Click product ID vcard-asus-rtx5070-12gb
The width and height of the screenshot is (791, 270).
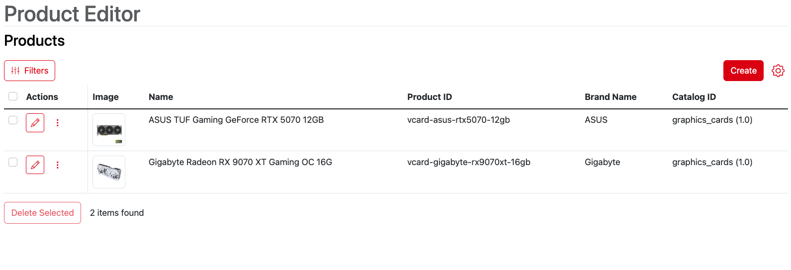tap(458, 120)
